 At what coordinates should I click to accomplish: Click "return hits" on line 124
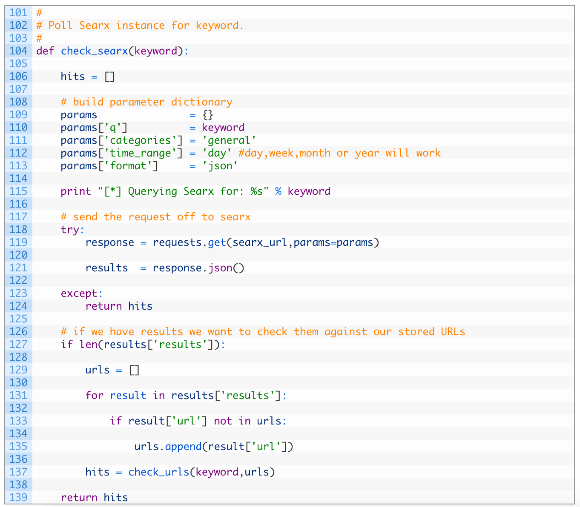click(x=119, y=306)
